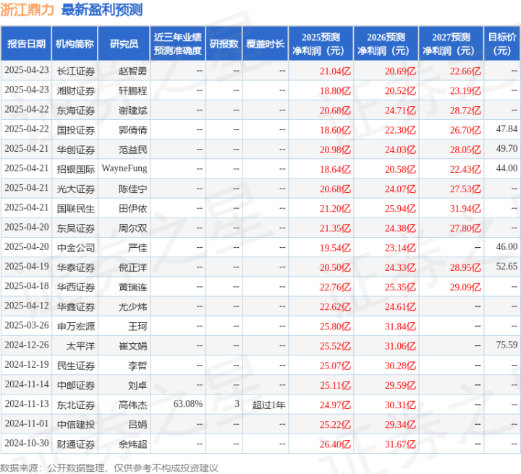Click the 75.59 target price for 太平洋
521x474 pixels.
(507, 345)
